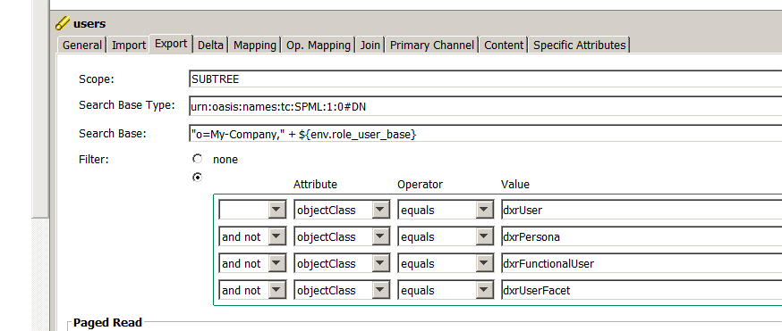Switch to the Import tab

(129, 46)
